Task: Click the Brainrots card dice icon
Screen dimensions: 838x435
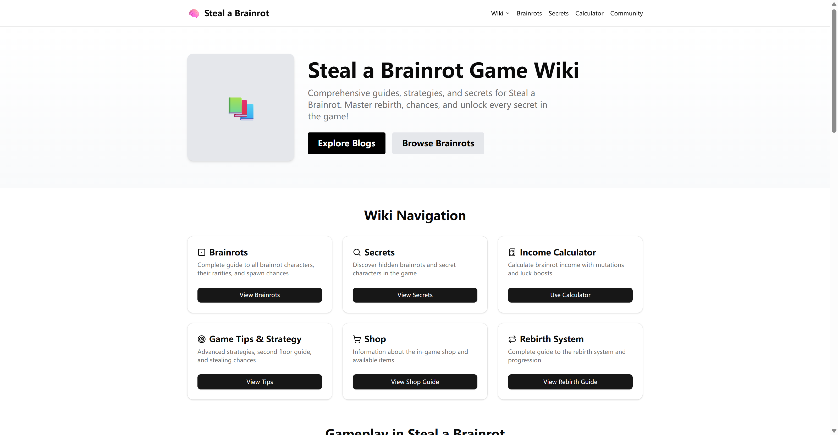Action: click(201, 252)
